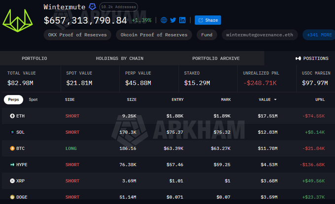Screen dimensions: 335x204
Task: Click the DOGE coin icon
Action: coord(12,197)
